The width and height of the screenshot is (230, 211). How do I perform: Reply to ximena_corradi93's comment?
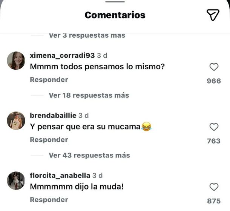pyautogui.click(x=49, y=80)
